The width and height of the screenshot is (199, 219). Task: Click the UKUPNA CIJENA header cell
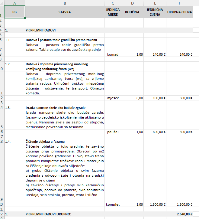tap(179, 12)
